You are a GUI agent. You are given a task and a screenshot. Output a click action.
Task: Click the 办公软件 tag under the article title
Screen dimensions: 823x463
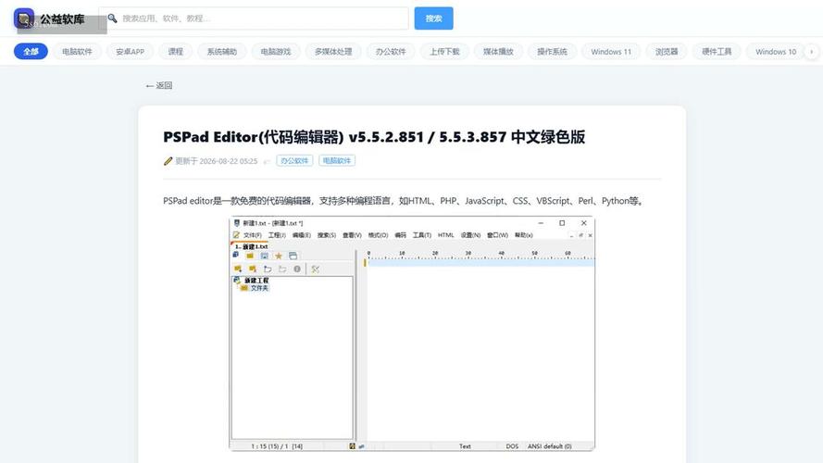click(294, 160)
